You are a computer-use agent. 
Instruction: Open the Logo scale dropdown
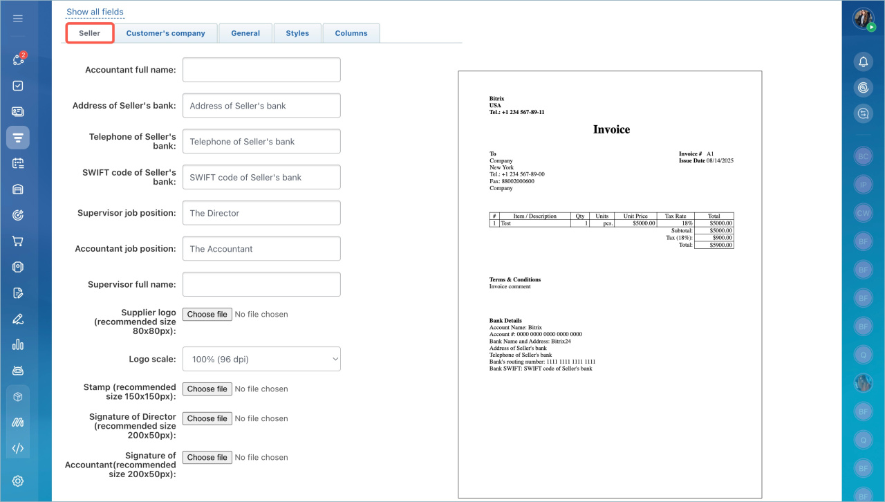coord(261,359)
